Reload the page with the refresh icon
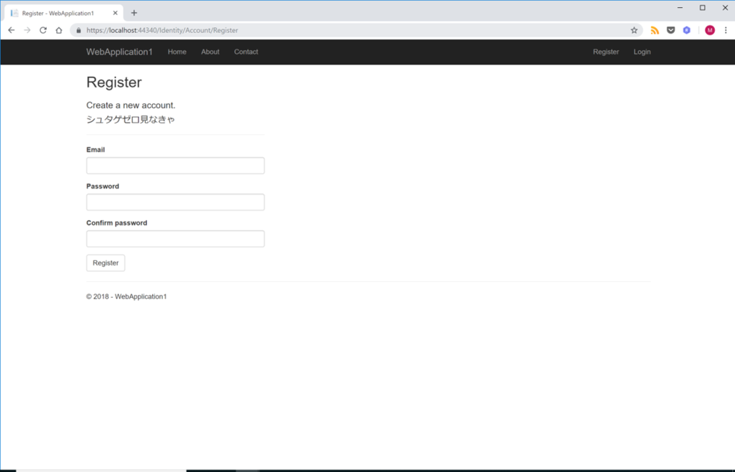This screenshot has width=735, height=472. (x=43, y=30)
